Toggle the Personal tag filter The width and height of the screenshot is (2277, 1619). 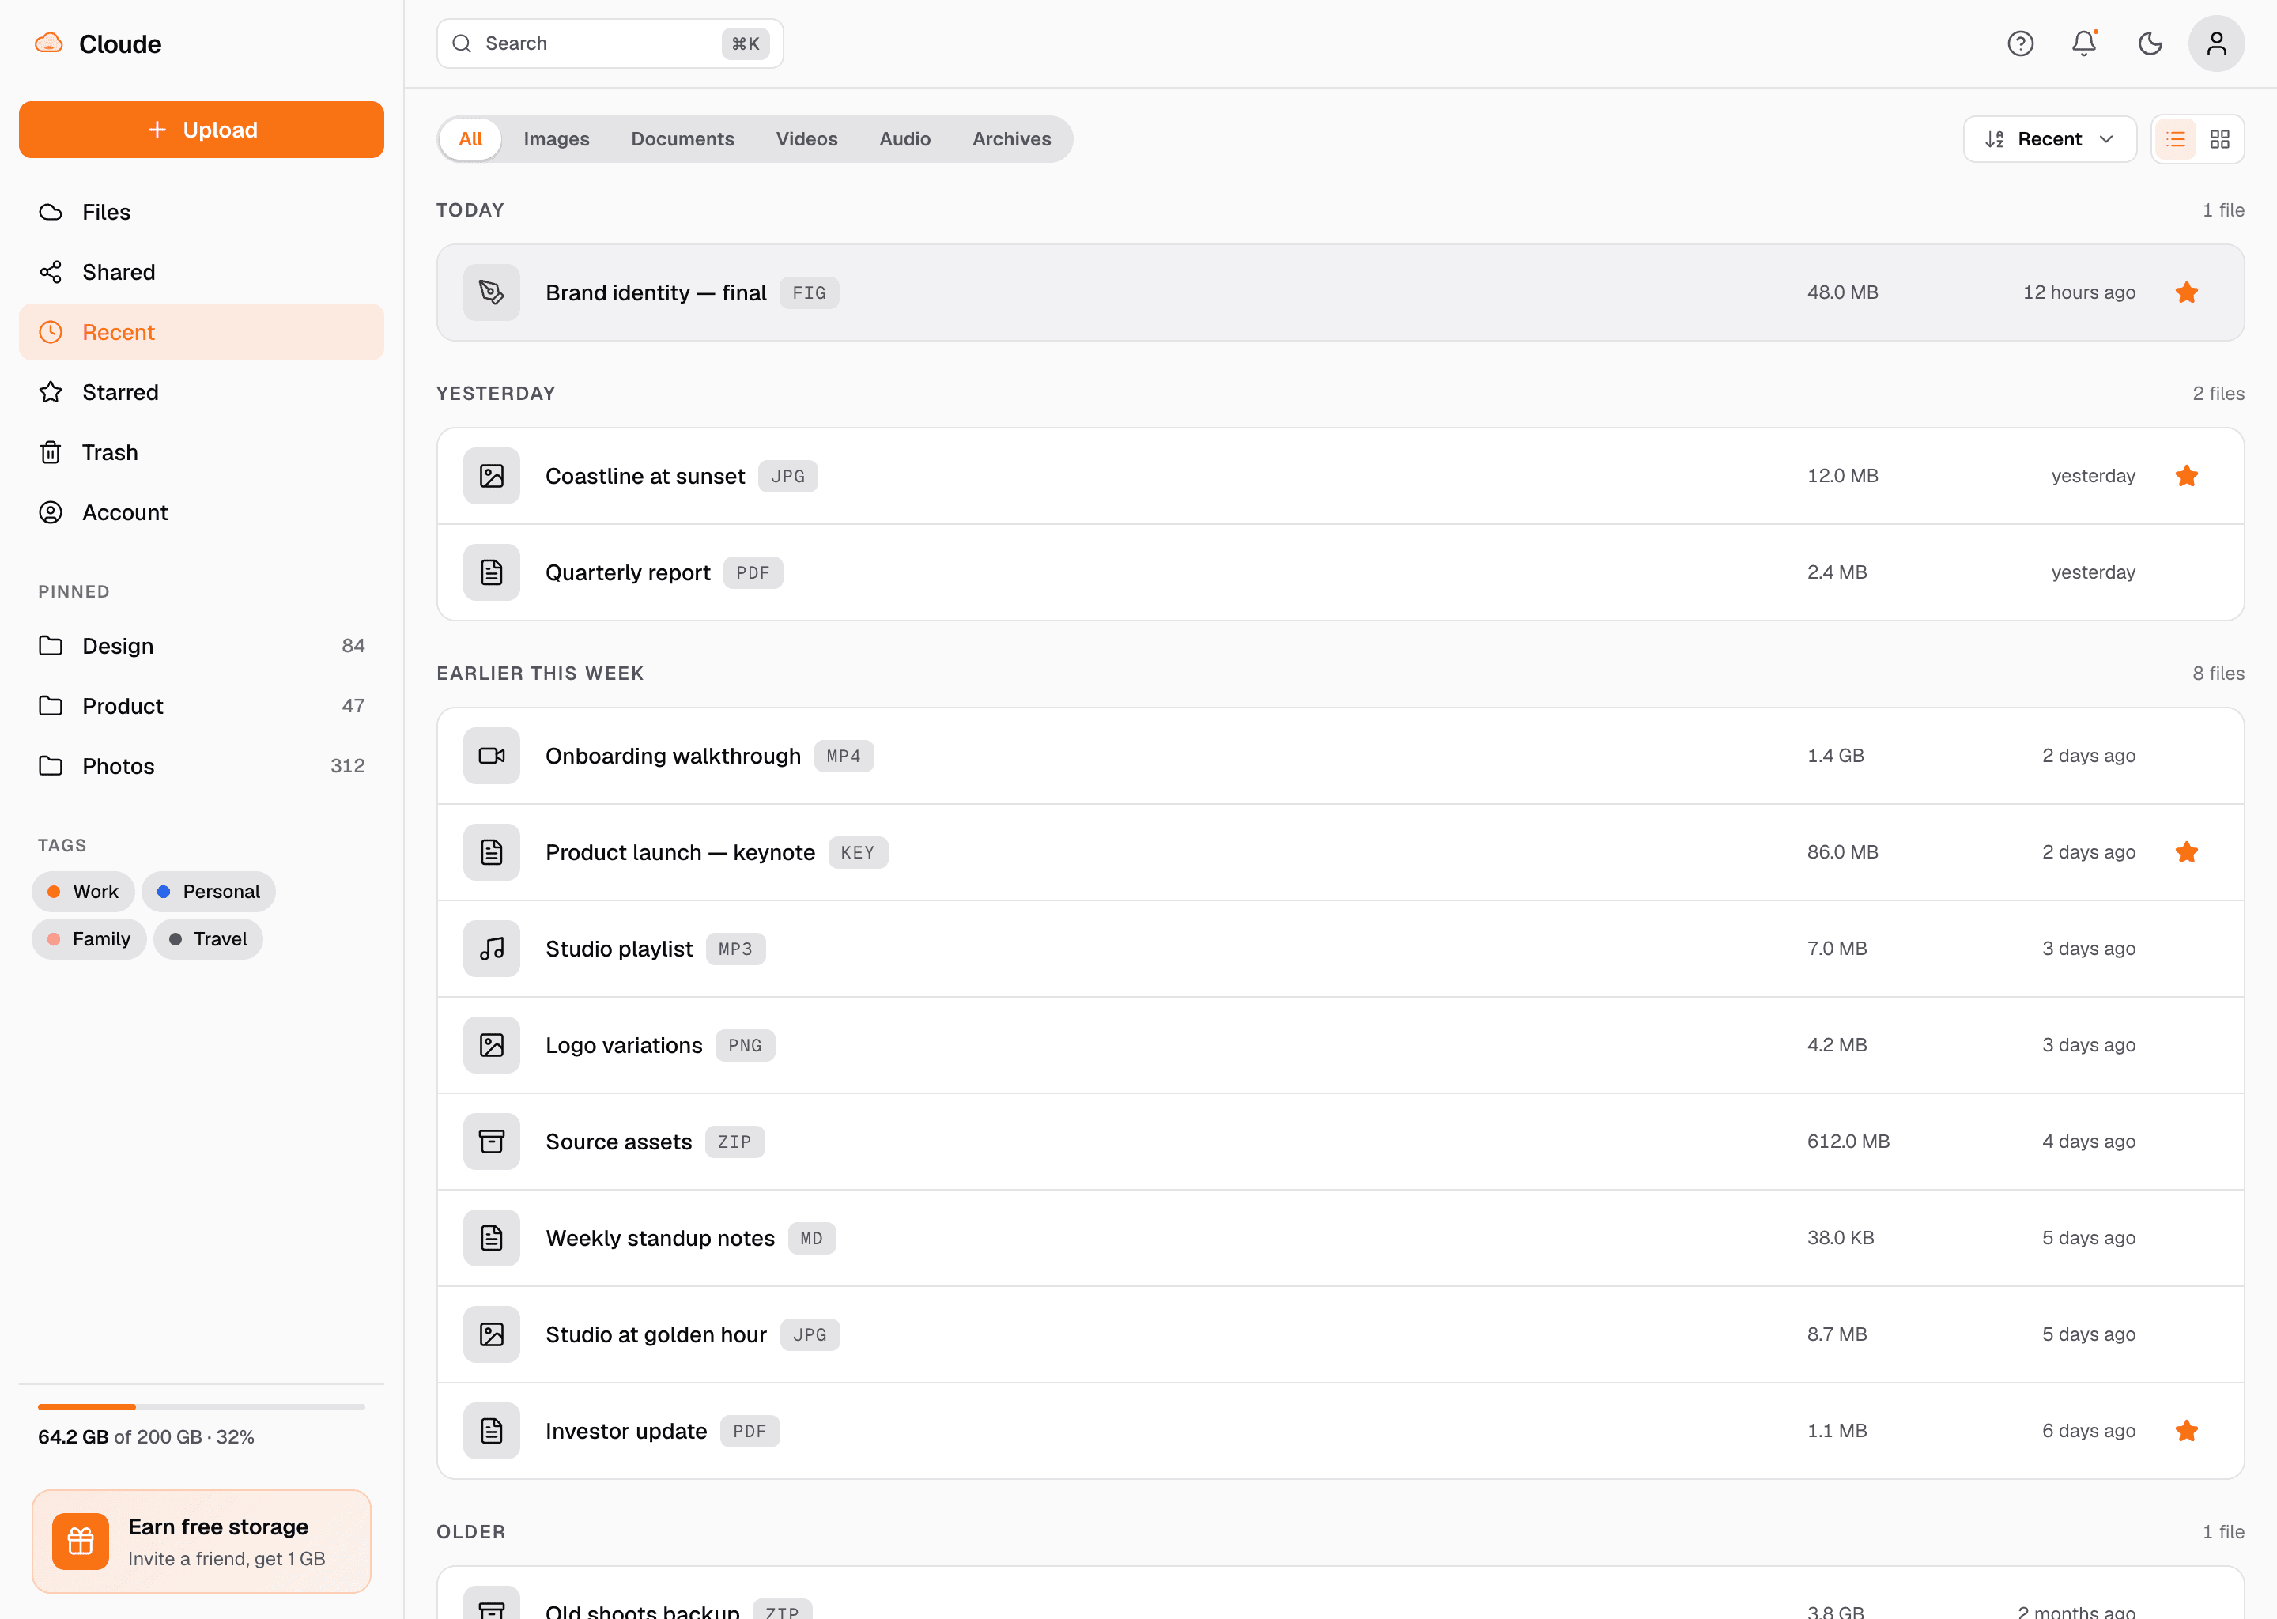point(209,891)
